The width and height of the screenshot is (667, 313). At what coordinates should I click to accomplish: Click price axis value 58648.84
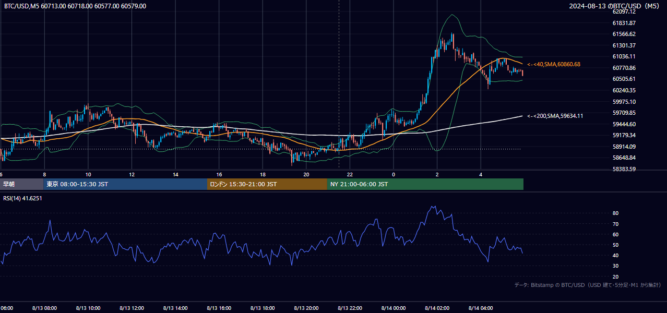tap(624, 158)
